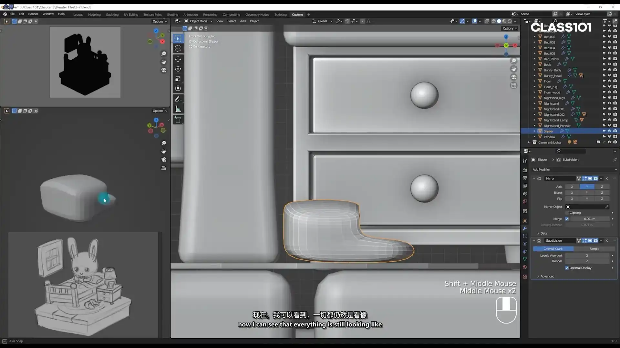
Task: Switch the Subdivision to Simple mode
Action: coord(594,249)
